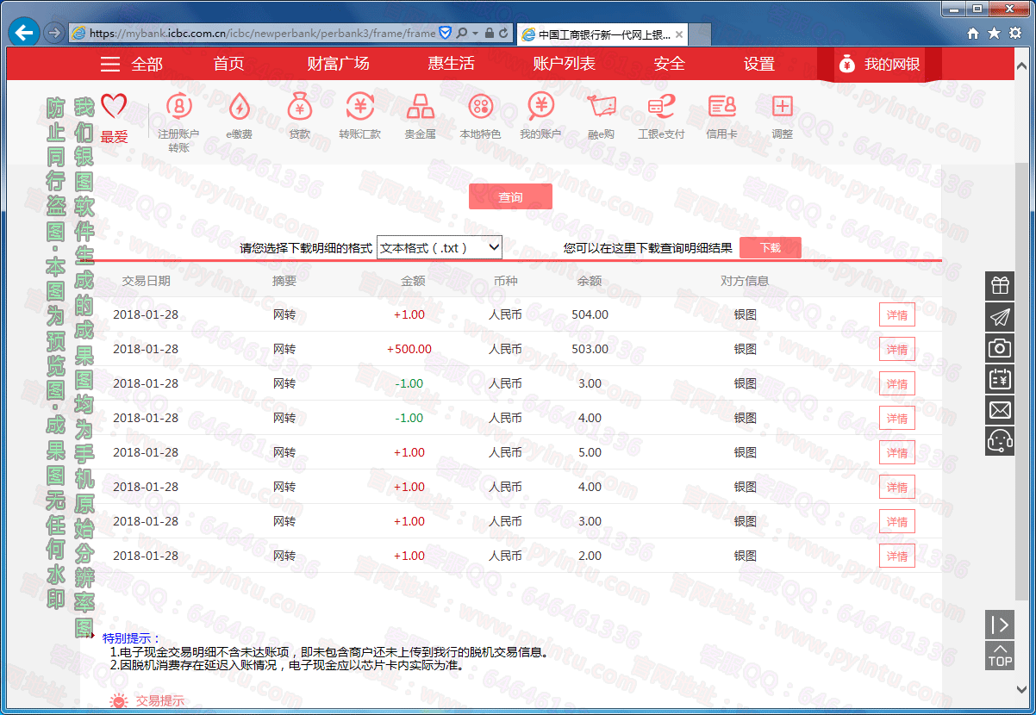Click 详情 for the row with balance 5.00
The height and width of the screenshot is (715, 1036).
coord(897,453)
